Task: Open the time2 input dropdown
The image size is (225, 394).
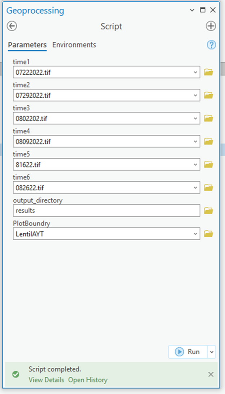Action: 195,95
